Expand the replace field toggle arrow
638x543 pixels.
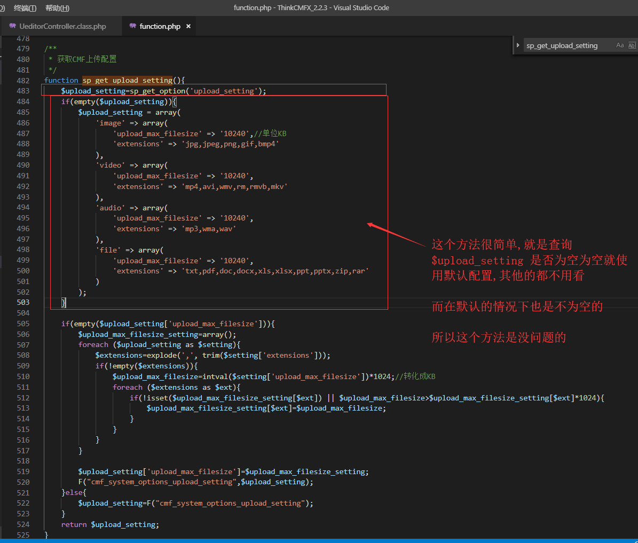517,45
